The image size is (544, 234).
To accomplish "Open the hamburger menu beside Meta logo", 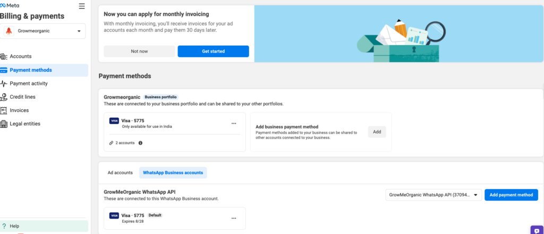I will coord(82,6).
